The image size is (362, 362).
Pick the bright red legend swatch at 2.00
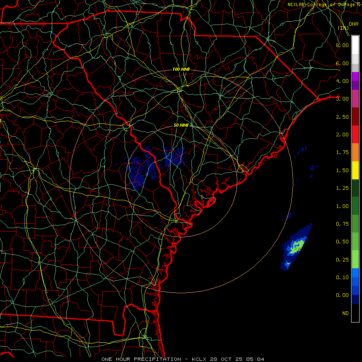click(x=355, y=135)
